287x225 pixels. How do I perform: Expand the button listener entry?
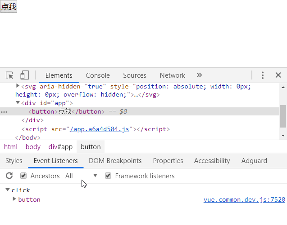(14, 199)
